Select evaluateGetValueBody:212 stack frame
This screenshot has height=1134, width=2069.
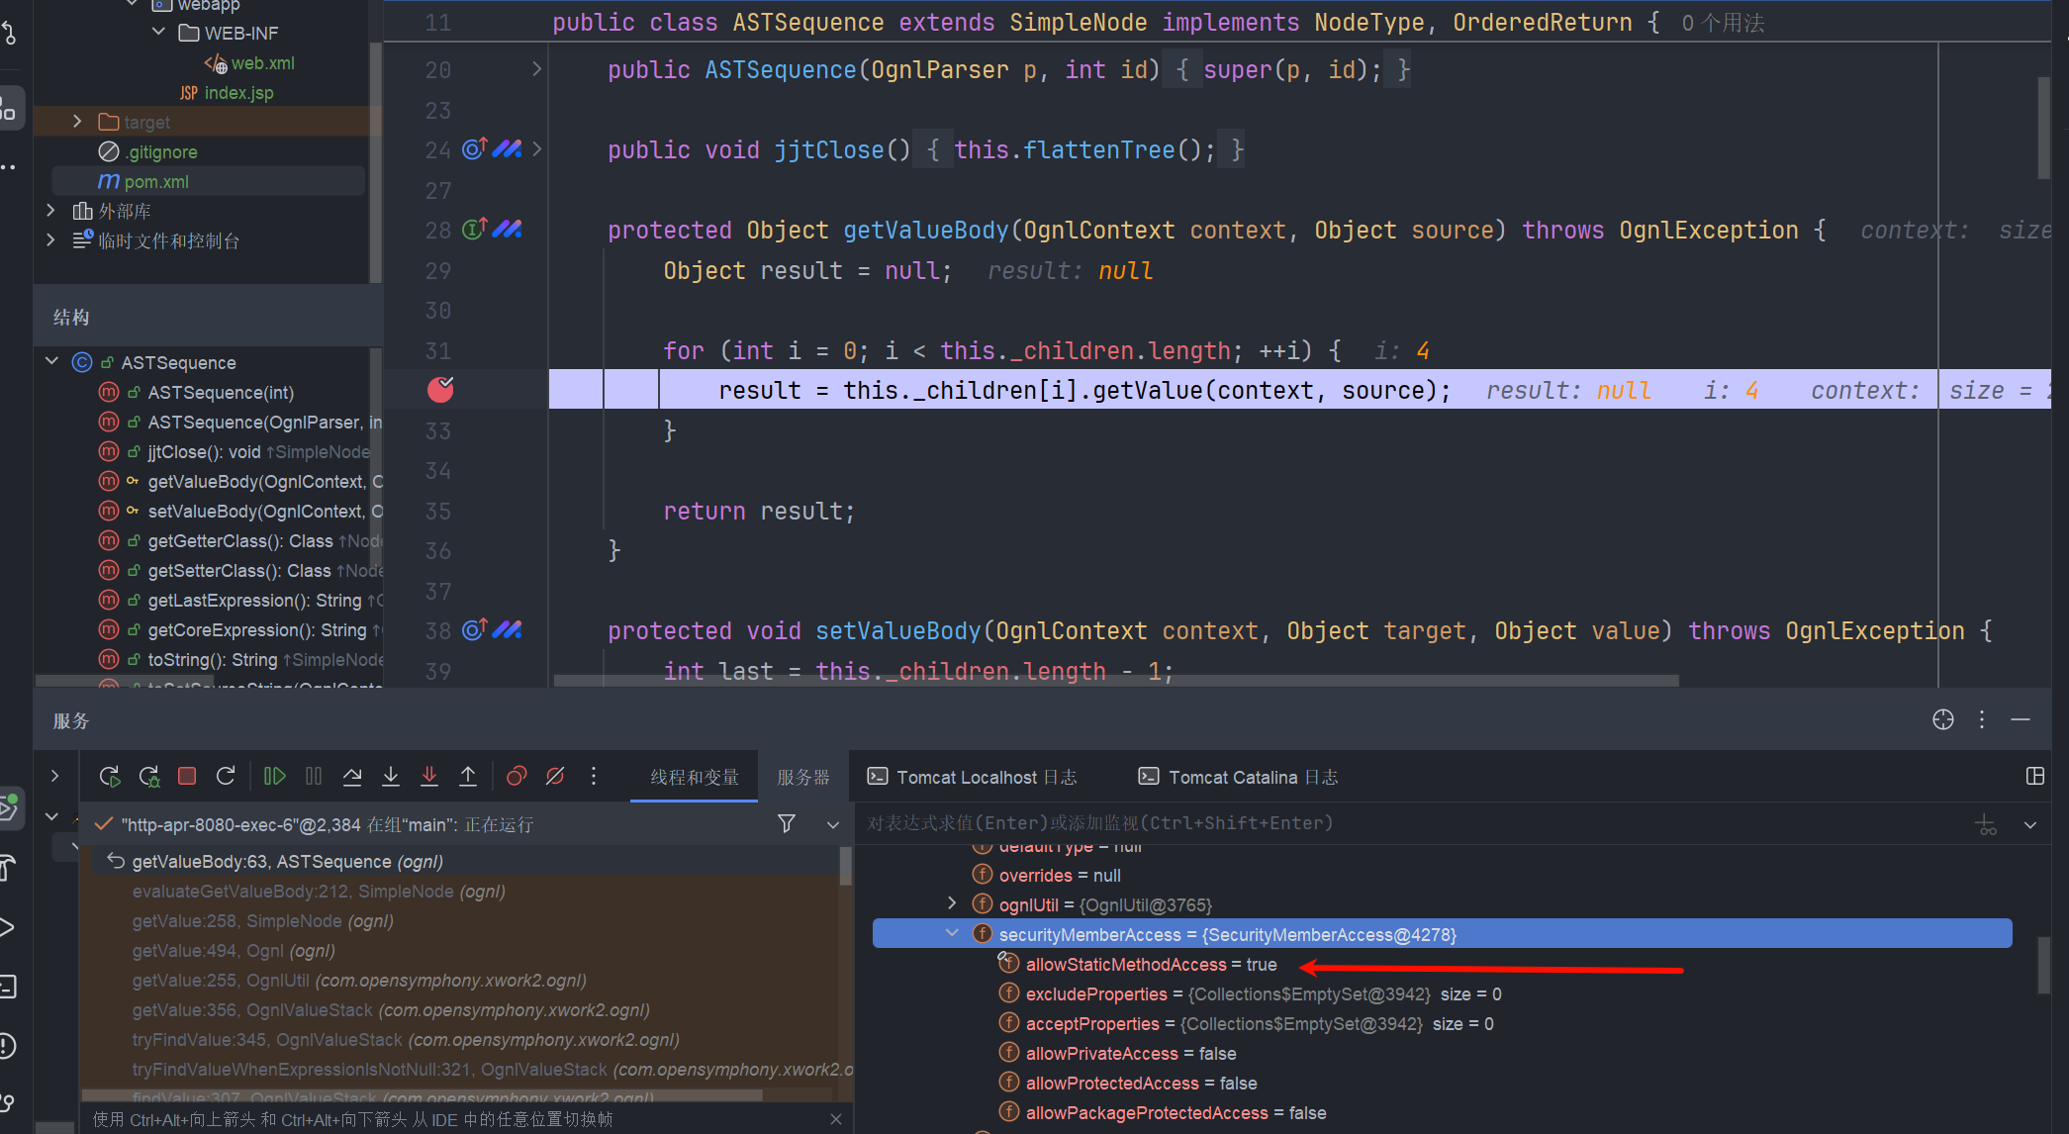coord(319,892)
